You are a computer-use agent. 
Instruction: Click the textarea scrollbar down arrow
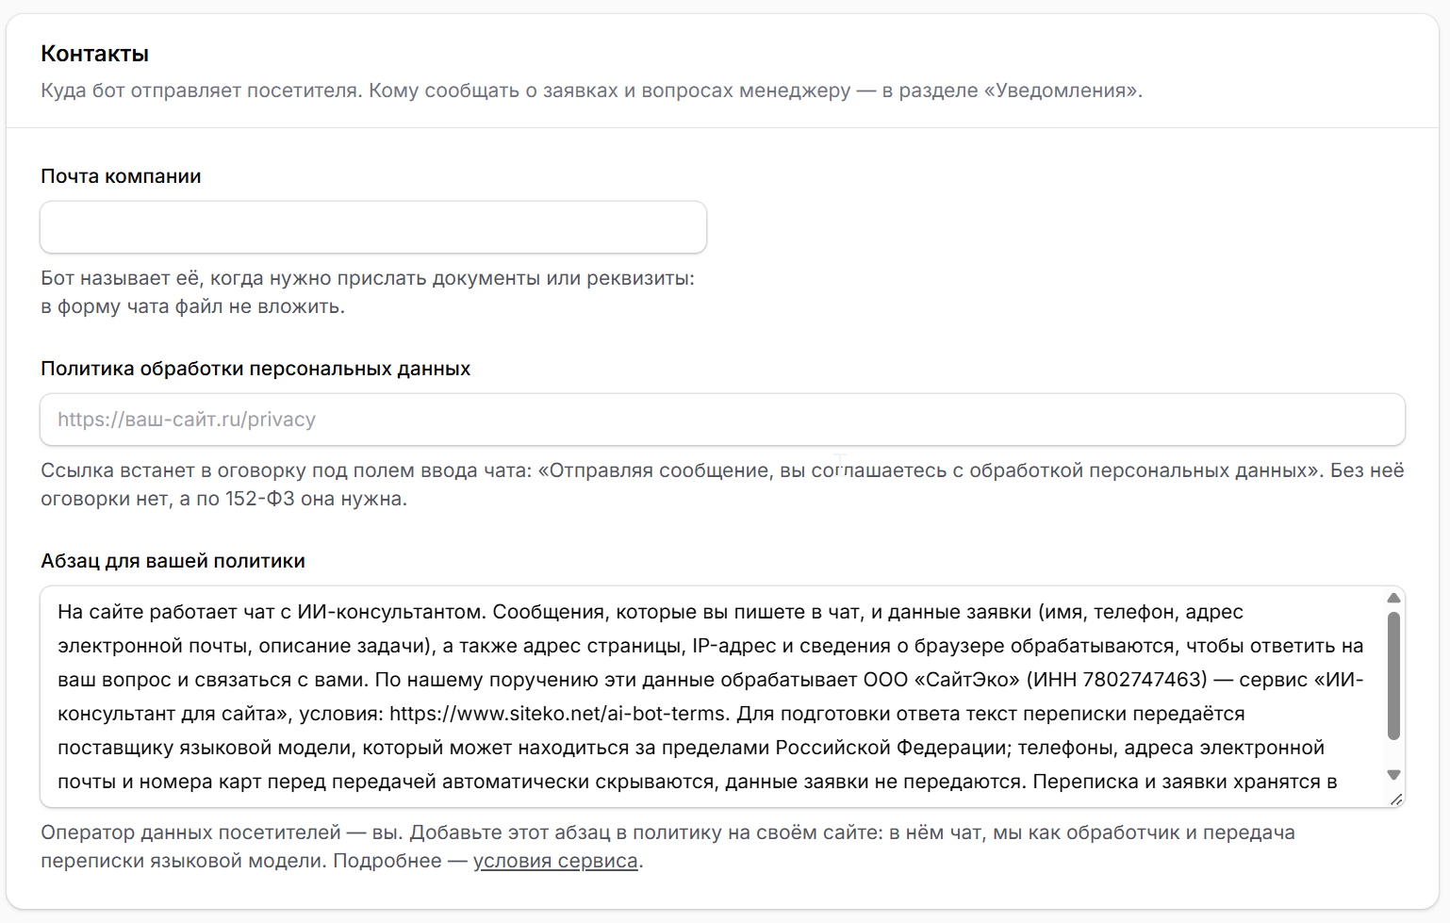pos(1394,775)
